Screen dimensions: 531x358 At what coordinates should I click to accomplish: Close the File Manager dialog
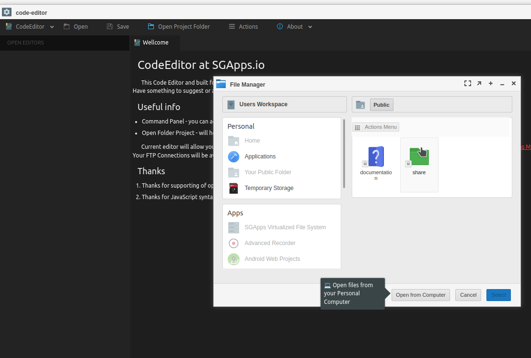tap(514, 83)
